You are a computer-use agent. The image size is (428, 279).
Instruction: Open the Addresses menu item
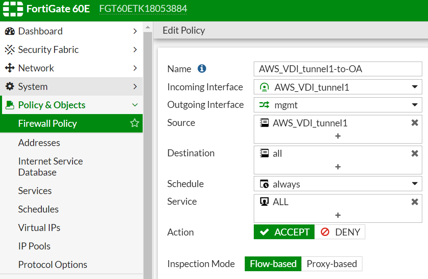pos(39,143)
